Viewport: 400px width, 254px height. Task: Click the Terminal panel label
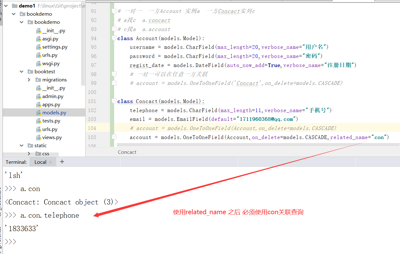click(x=16, y=162)
